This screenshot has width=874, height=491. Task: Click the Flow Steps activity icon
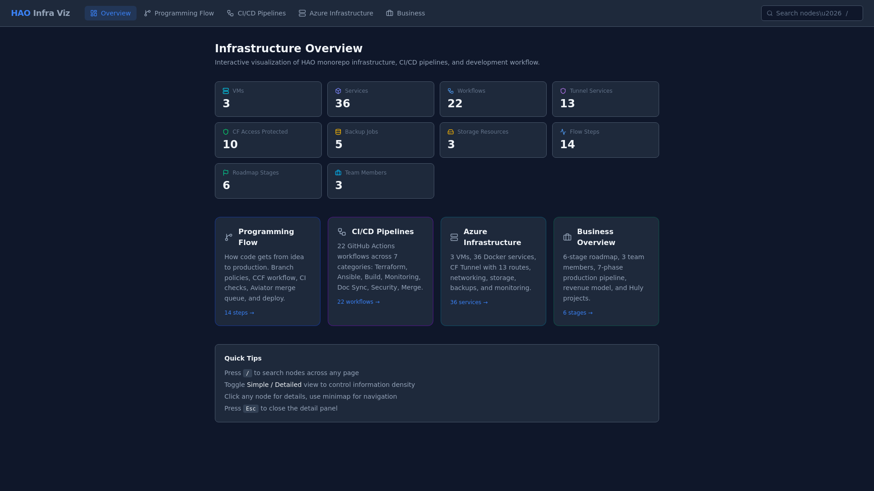coord(563,132)
